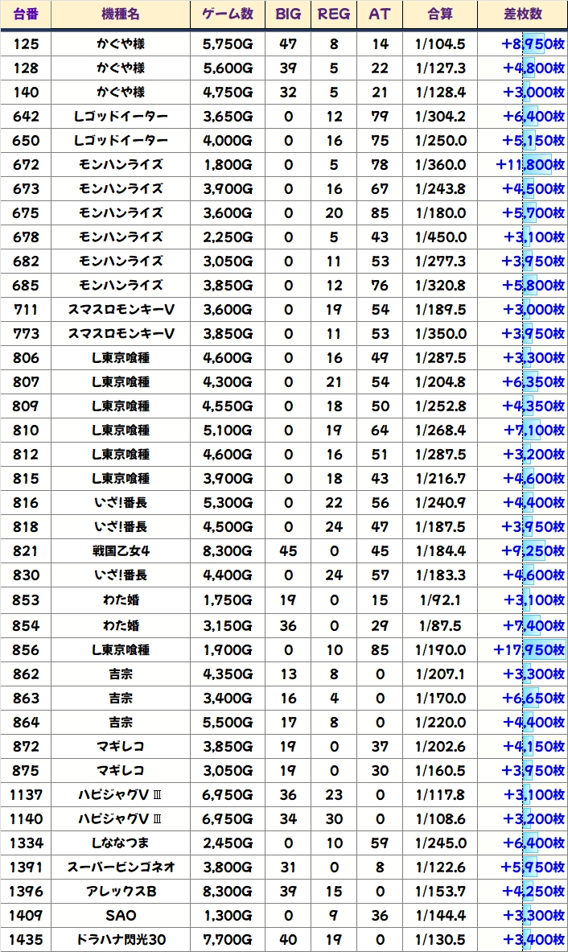The image size is (568, 952).
Task: Click スーパービンゴネオ machine name
Action: (x=121, y=867)
